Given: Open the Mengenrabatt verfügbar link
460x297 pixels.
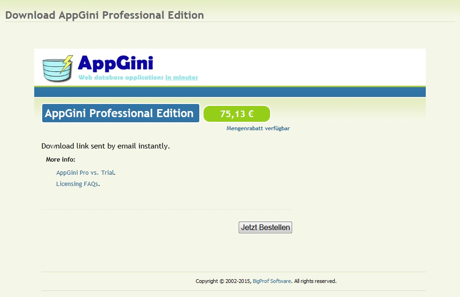Looking at the screenshot, I should [258, 128].
